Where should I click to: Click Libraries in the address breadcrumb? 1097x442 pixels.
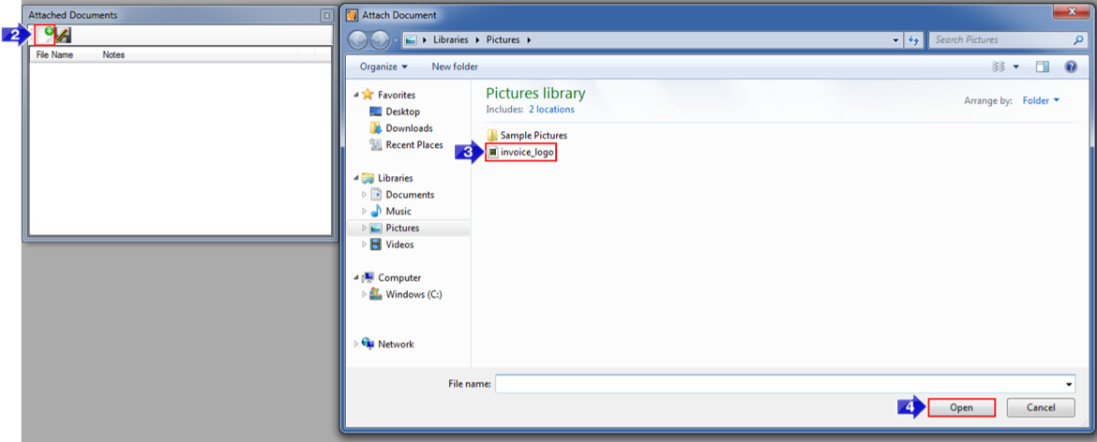[x=450, y=40]
